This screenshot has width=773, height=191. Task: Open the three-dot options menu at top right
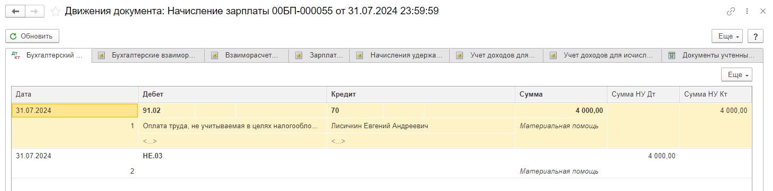(x=747, y=11)
